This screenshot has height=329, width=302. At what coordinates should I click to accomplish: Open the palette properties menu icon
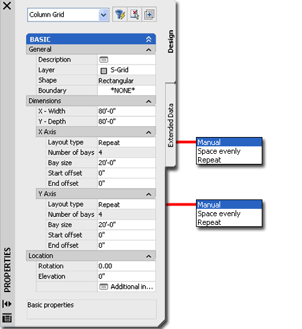7,318
